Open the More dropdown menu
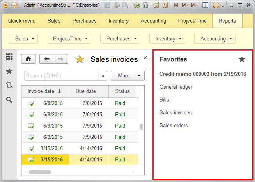Viewport: 255px width, 182px height. 127,75
